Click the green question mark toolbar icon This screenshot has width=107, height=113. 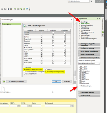coord(21,9)
